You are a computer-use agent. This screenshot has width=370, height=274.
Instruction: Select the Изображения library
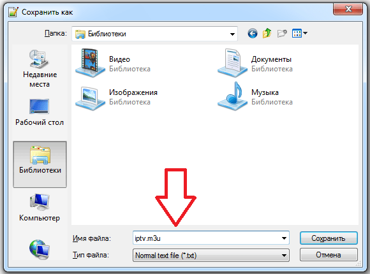tap(117, 97)
